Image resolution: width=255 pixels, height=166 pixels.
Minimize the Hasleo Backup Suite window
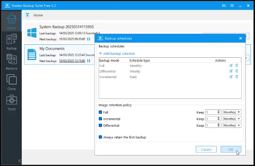240,6
